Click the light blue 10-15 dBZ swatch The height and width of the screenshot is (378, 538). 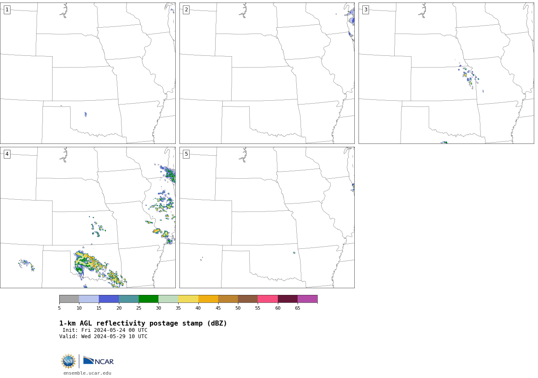(x=89, y=299)
